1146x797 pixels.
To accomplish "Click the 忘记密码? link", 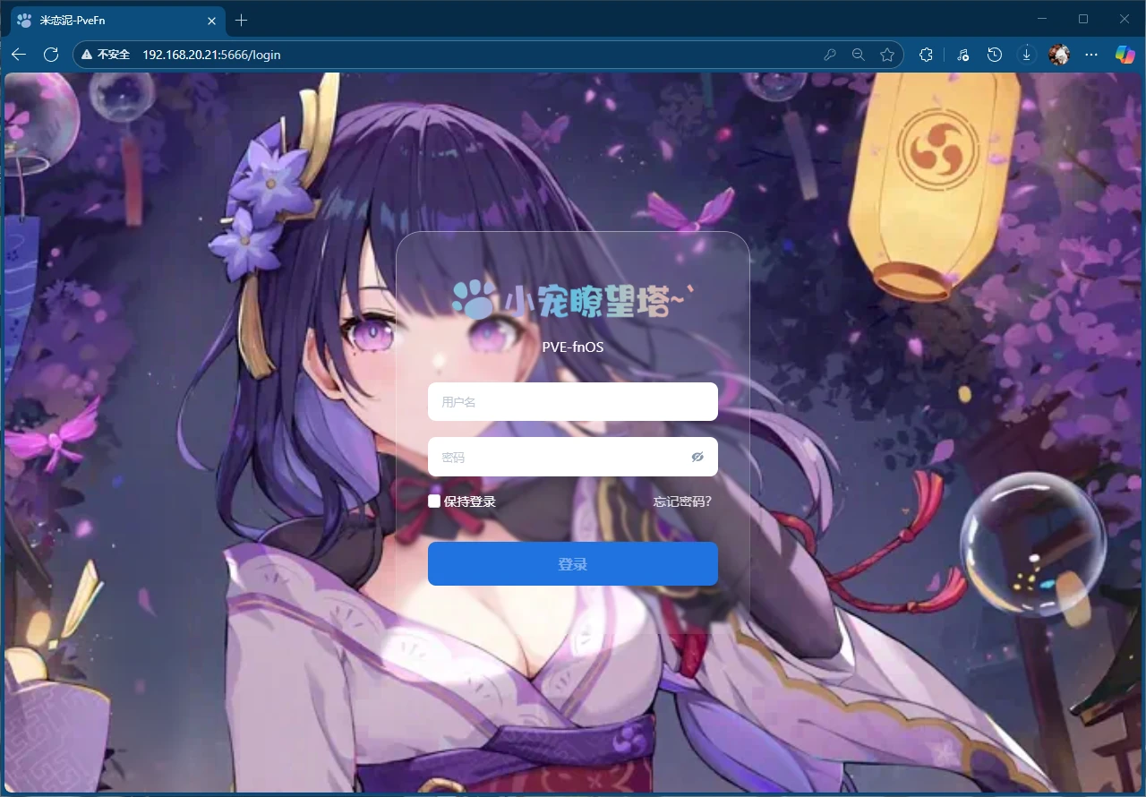I will tap(682, 501).
